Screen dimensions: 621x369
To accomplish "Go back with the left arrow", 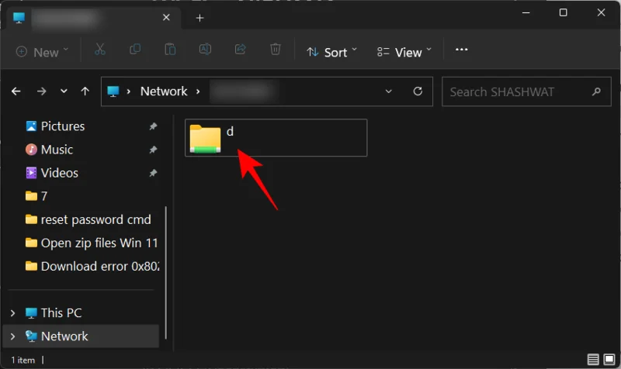I will tap(16, 91).
